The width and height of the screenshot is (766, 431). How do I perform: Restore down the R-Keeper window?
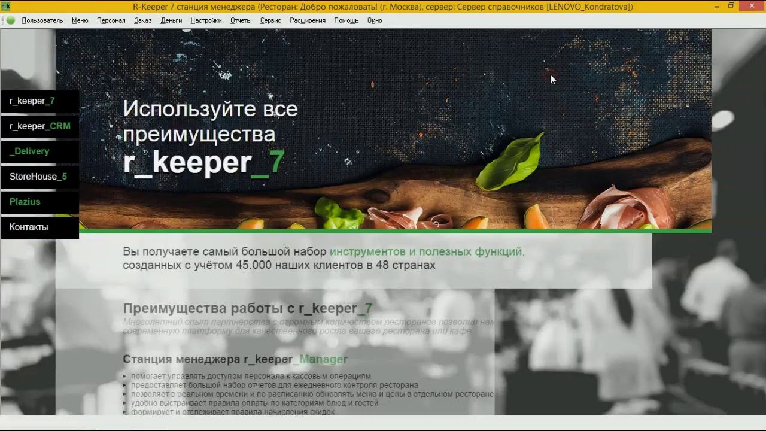tap(731, 6)
